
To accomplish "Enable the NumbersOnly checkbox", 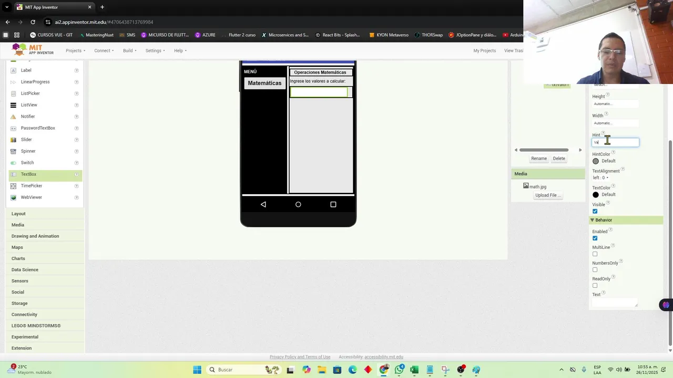I will tap(595, 270).
